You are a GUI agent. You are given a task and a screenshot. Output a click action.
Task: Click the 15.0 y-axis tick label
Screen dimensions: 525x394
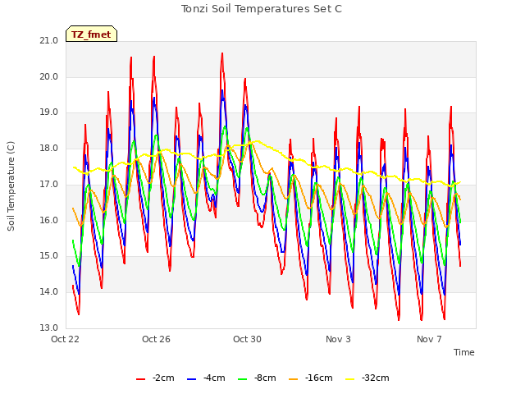click(49, 256)
